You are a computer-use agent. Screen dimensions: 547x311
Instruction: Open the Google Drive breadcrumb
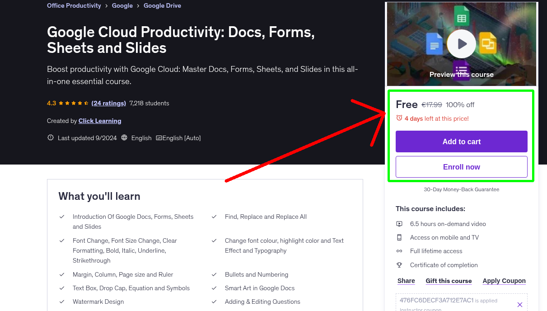click(x=162, y=5)
